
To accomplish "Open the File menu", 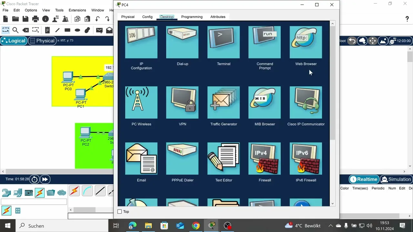I will 5,10.
